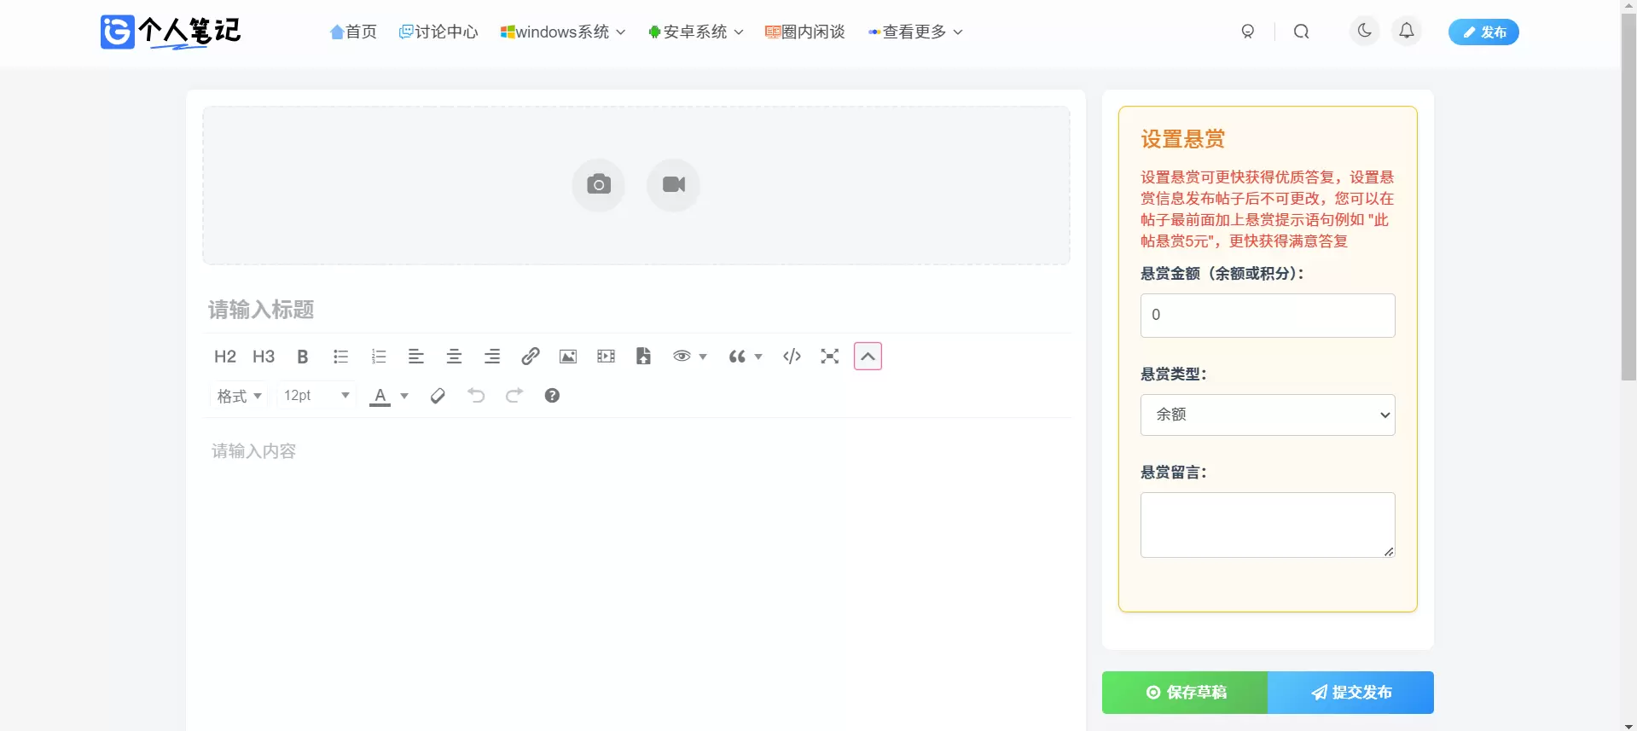Insert a bulleted list
This screenshot has height=731, width=1637.
click(340, 357)
